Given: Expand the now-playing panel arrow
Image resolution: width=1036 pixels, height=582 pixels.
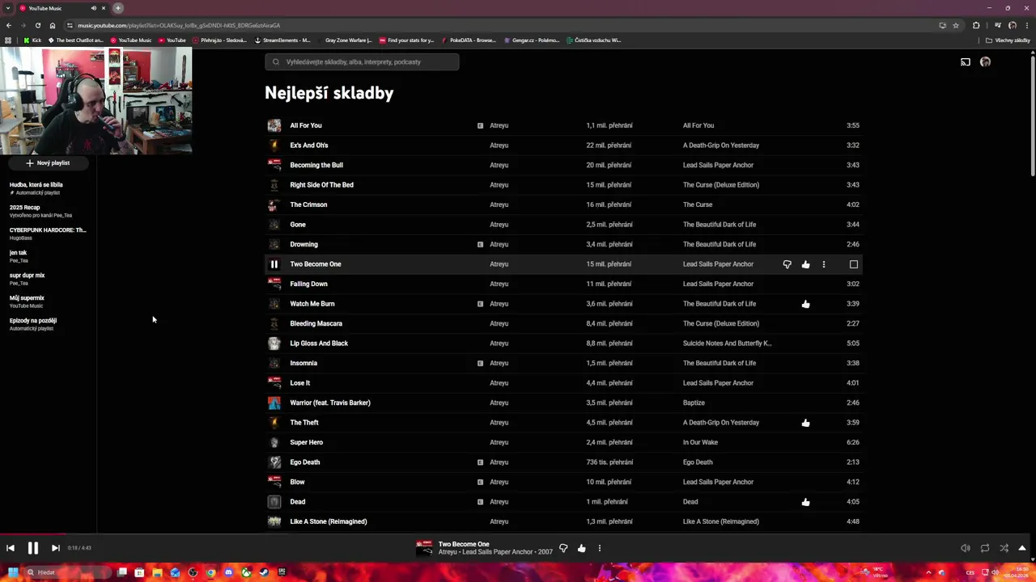Looking at the screenshot, I should coord(1022,548).
